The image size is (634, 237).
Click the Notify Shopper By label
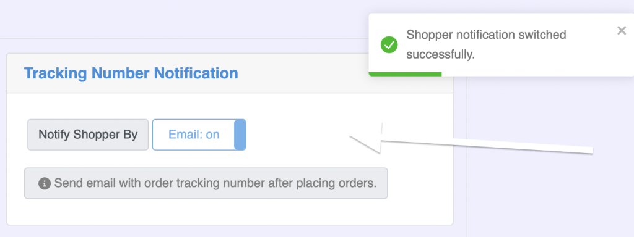click(x=88, y=135)
